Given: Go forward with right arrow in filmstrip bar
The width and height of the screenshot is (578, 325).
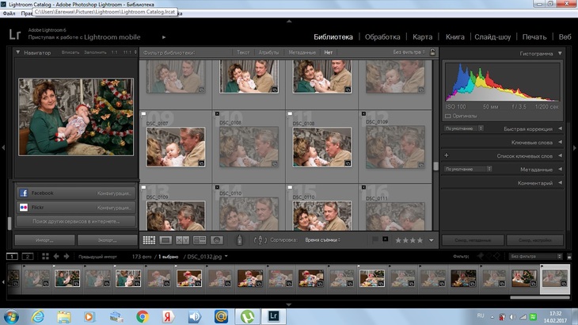Looking at the screenshot, I should (x=67, y=256).
